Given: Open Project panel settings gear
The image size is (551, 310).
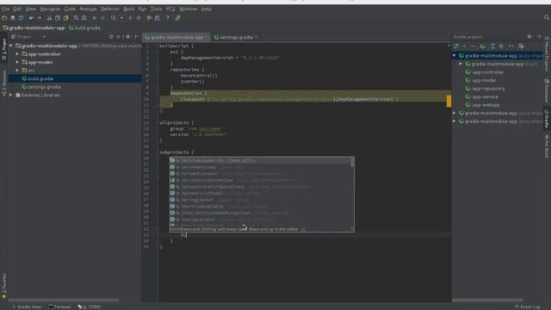Looking at the screenshot, I should point(128,36).
